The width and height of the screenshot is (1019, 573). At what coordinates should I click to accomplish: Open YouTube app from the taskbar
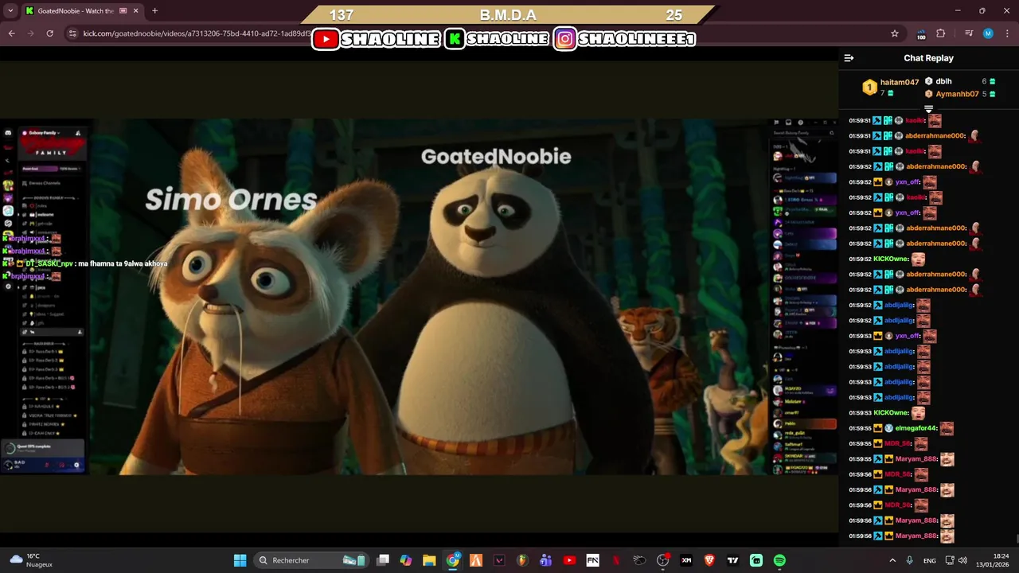(569, 560)
